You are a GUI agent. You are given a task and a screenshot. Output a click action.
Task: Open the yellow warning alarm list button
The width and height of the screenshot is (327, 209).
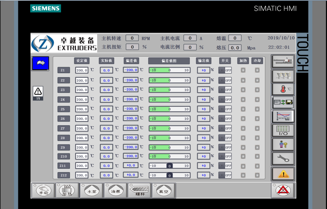[282, 174]
